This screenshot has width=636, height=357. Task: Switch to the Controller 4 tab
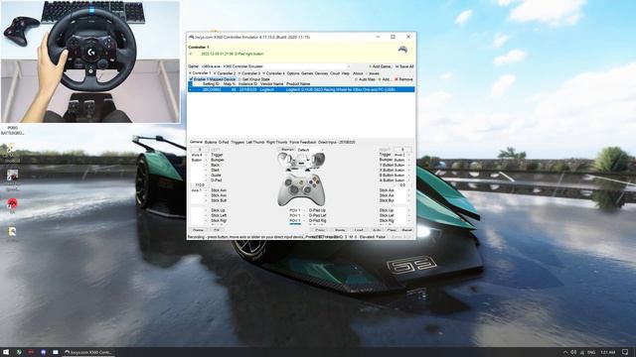274,73
